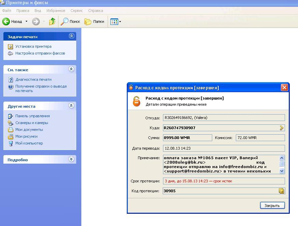Collapse the См. также panel

(71, 69)
